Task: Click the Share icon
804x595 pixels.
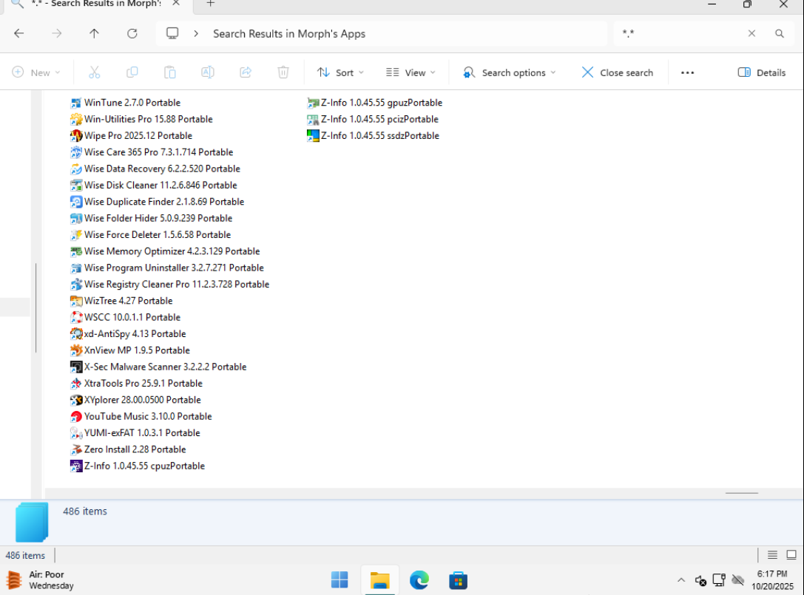Action: [246, 72]
